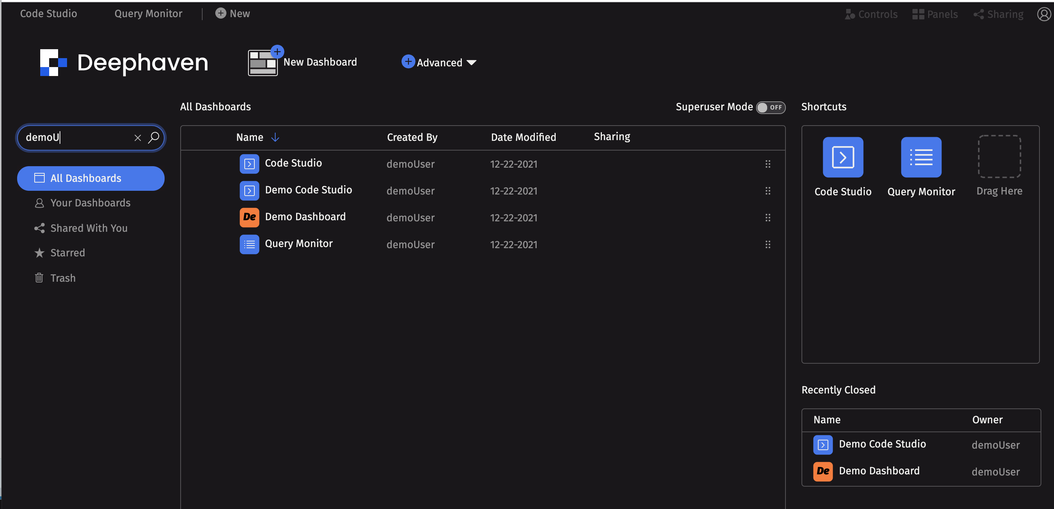Open the user account icon
This screenshot has height=509, width=1054.
tap(1044, 14)
